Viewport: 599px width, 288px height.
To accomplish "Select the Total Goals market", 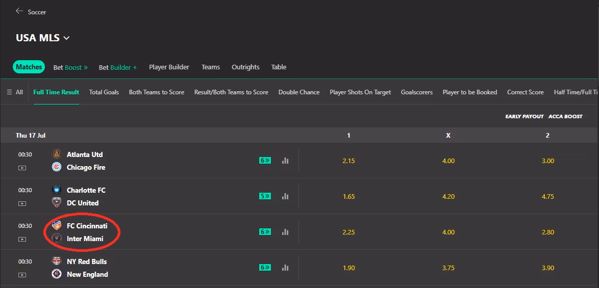I will (x=104, y=92).
